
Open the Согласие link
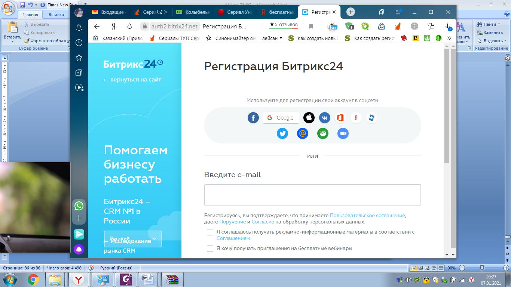tap(263, 222)
